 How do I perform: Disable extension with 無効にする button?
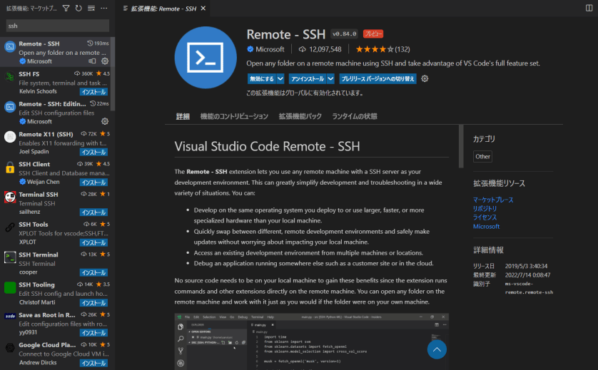pyautogui.click(x=261, y=78)
